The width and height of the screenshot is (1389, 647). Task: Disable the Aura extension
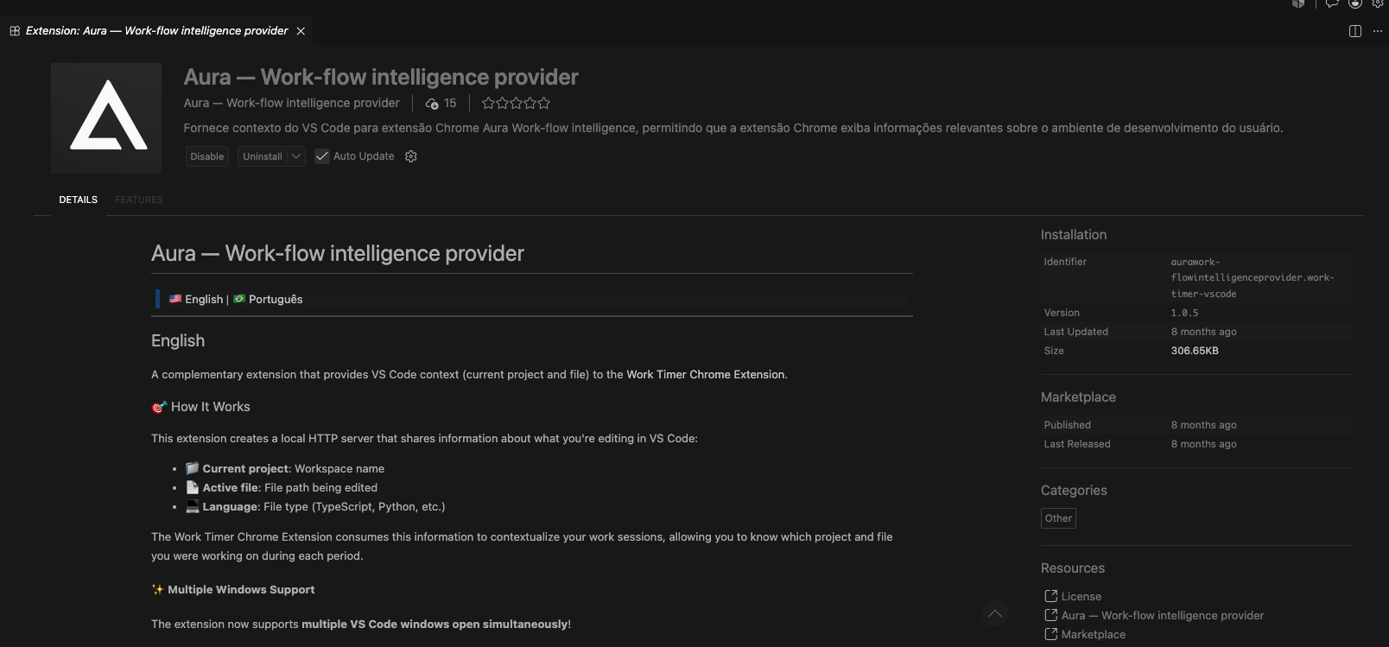coord(207,156)
